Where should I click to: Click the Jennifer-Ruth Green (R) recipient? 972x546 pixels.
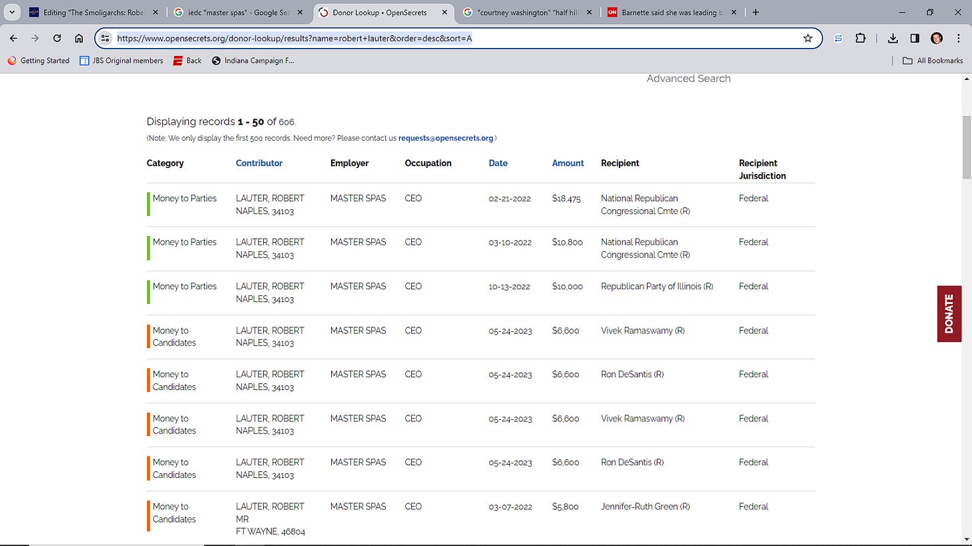(x=646, y=507)
